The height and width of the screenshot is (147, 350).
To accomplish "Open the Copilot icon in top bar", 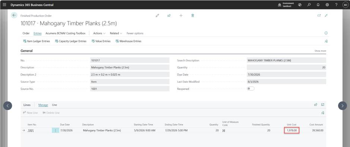I will 300,5.
